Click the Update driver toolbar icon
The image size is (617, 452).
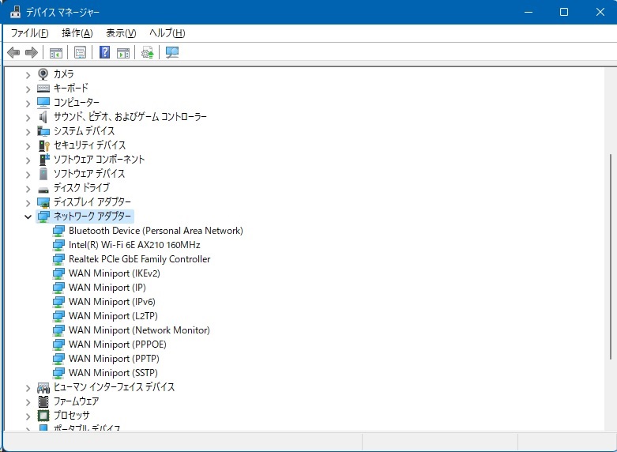(148, 52)
